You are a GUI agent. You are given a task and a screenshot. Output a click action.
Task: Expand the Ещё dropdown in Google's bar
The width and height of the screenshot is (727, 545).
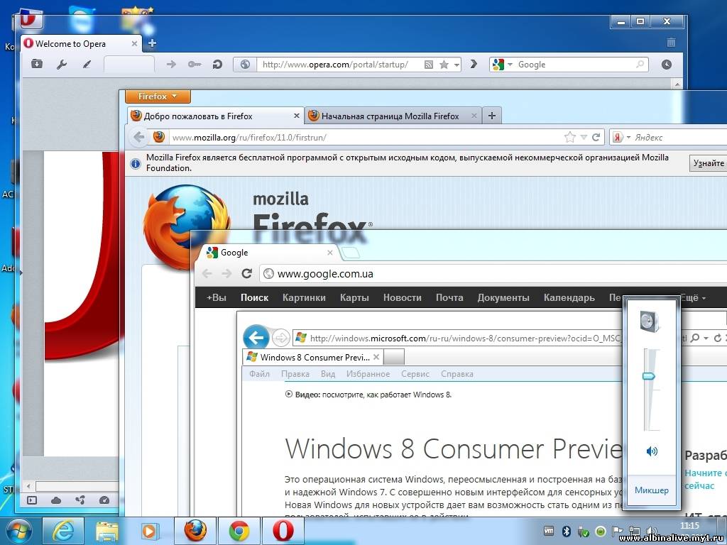693,297
